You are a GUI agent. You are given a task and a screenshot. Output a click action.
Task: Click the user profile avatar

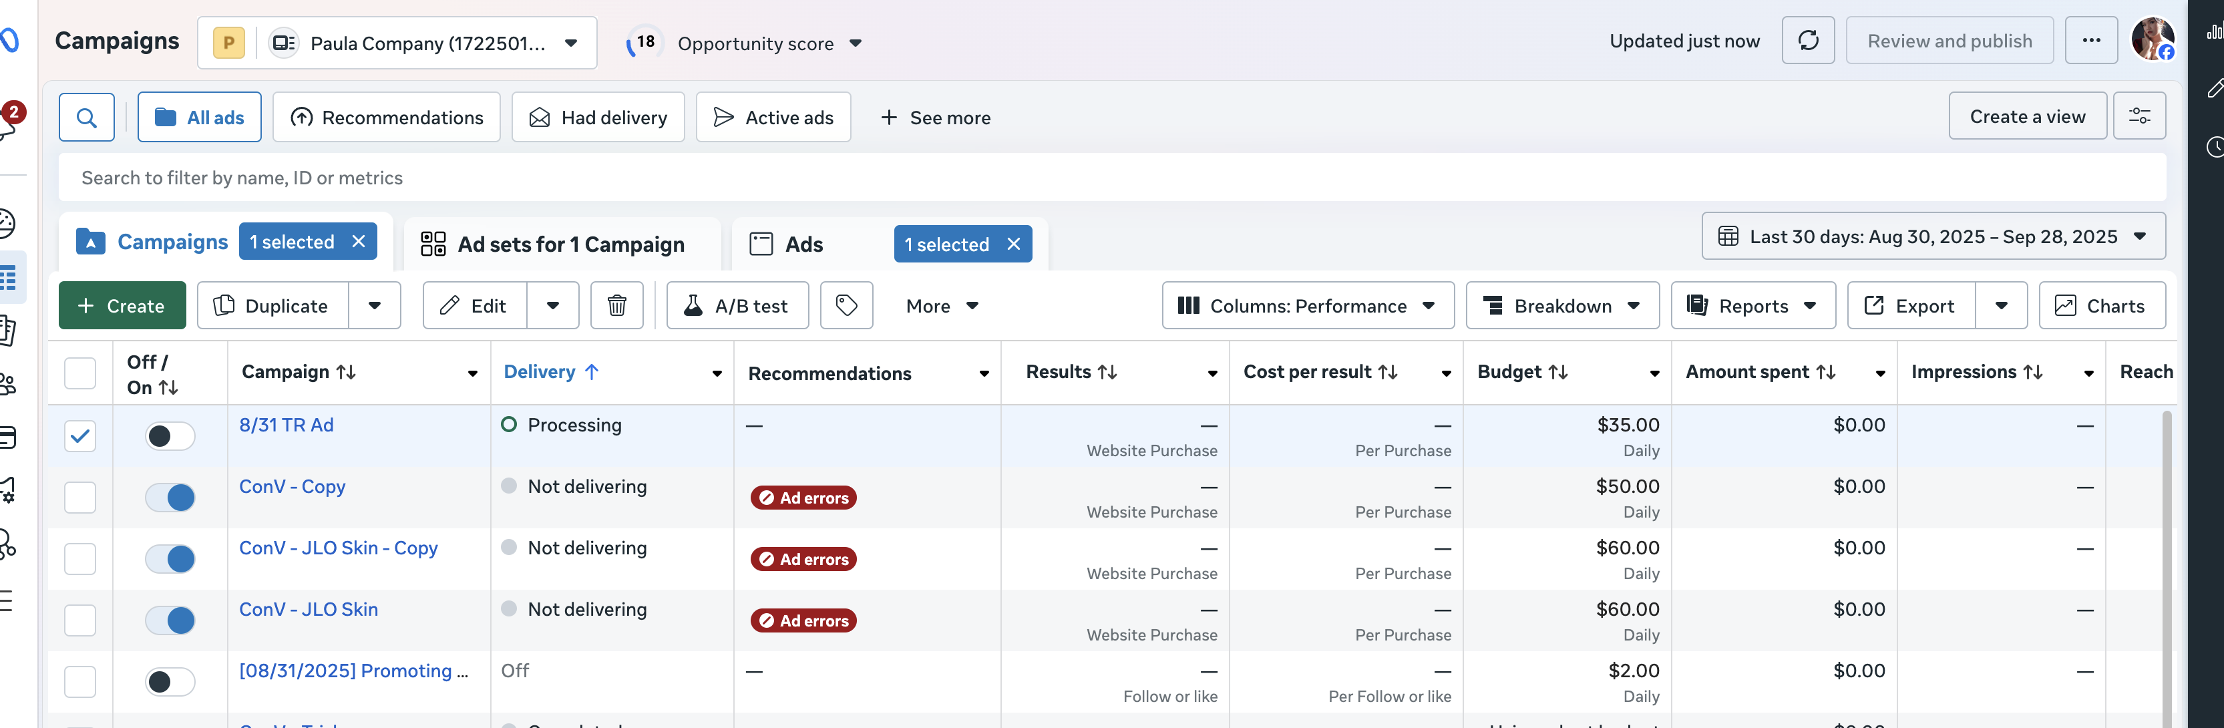[x=2151, y=39]
